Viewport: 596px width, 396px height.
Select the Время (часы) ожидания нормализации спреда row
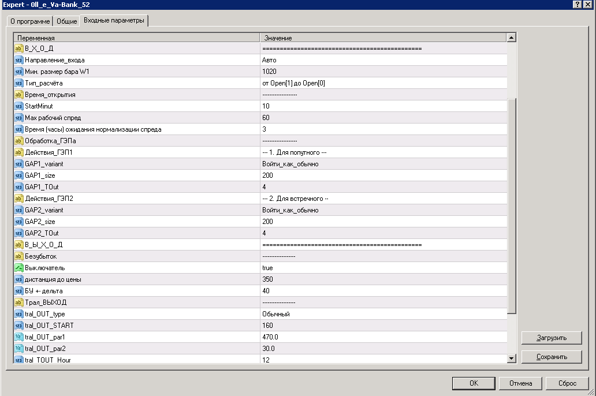[260, 129]
